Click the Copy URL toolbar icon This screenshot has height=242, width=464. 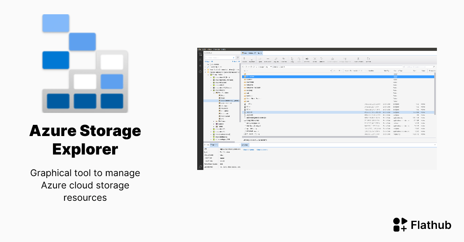276,60
